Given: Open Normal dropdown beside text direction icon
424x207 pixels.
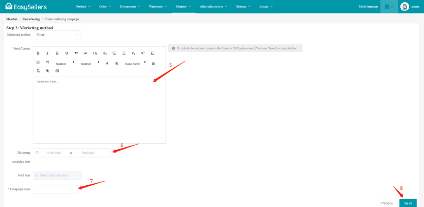Looking at the screenshot, I should coord(65,64).
